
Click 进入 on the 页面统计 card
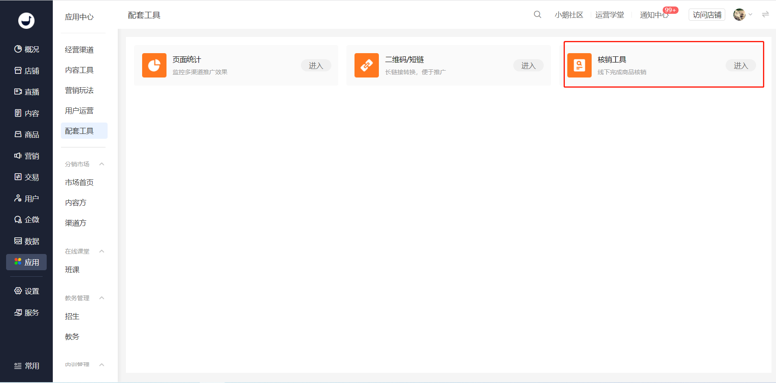316,65
